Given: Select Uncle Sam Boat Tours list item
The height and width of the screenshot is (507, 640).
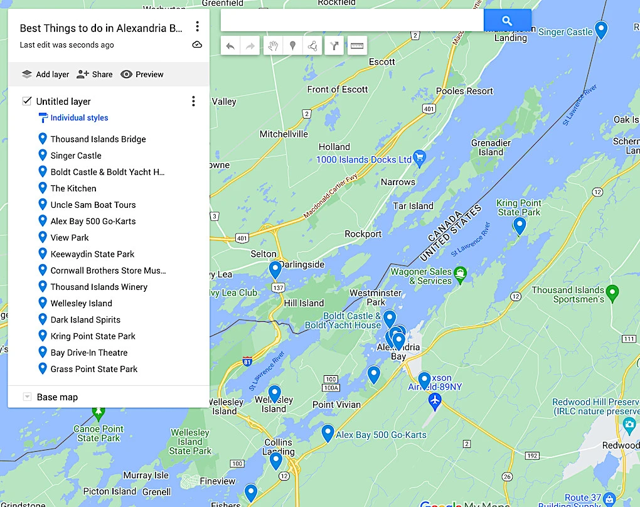Looking at the screenshot, I should point(93,205).
